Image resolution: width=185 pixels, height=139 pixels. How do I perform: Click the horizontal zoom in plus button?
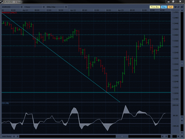click(x=178, y=136)
